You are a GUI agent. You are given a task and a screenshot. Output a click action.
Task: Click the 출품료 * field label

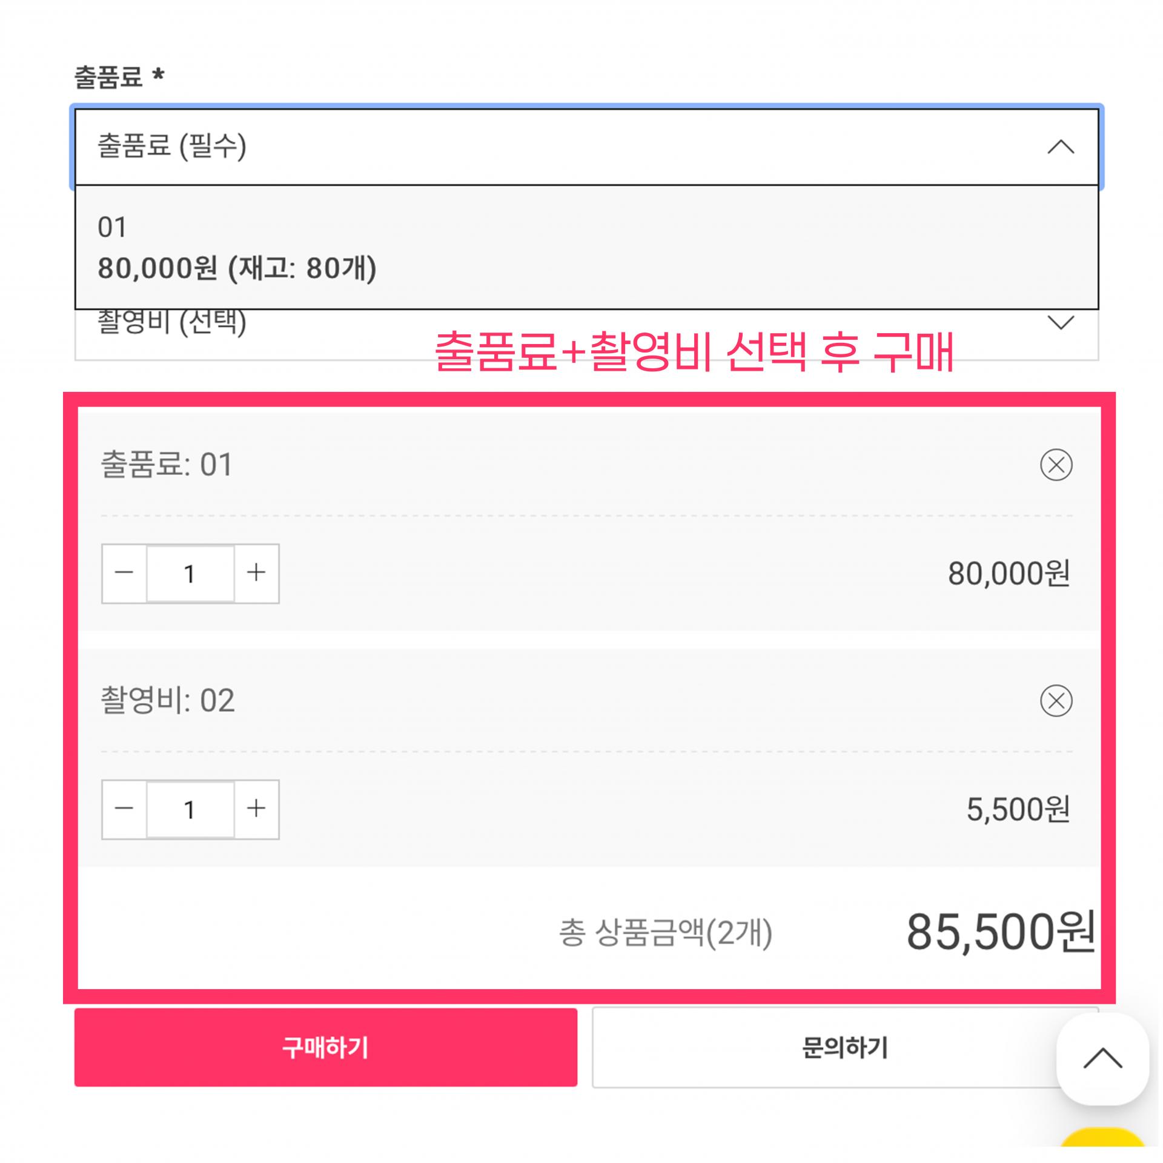(119, 77)
